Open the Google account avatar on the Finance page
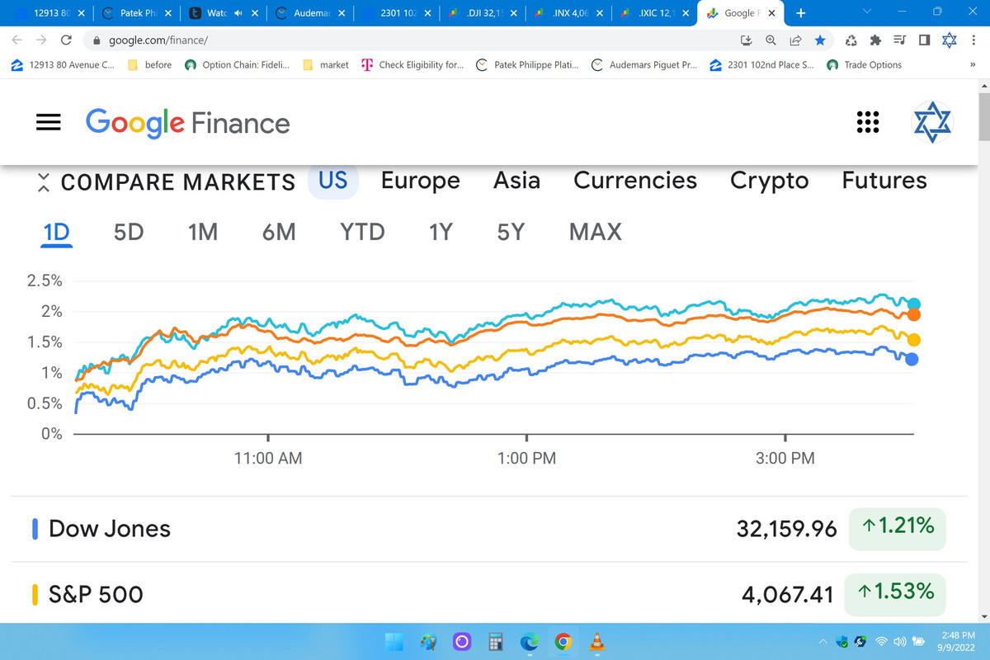The image size is (990, 660). coord(931,123)
